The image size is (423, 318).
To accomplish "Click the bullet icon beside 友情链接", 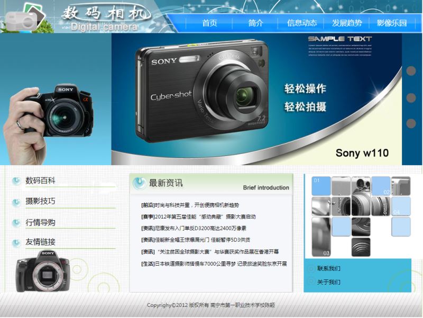I will coord(16,243).
